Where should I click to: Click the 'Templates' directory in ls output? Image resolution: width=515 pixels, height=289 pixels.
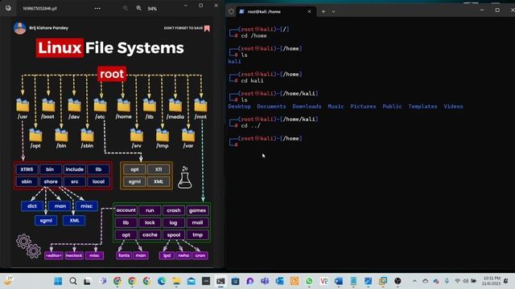422,106
